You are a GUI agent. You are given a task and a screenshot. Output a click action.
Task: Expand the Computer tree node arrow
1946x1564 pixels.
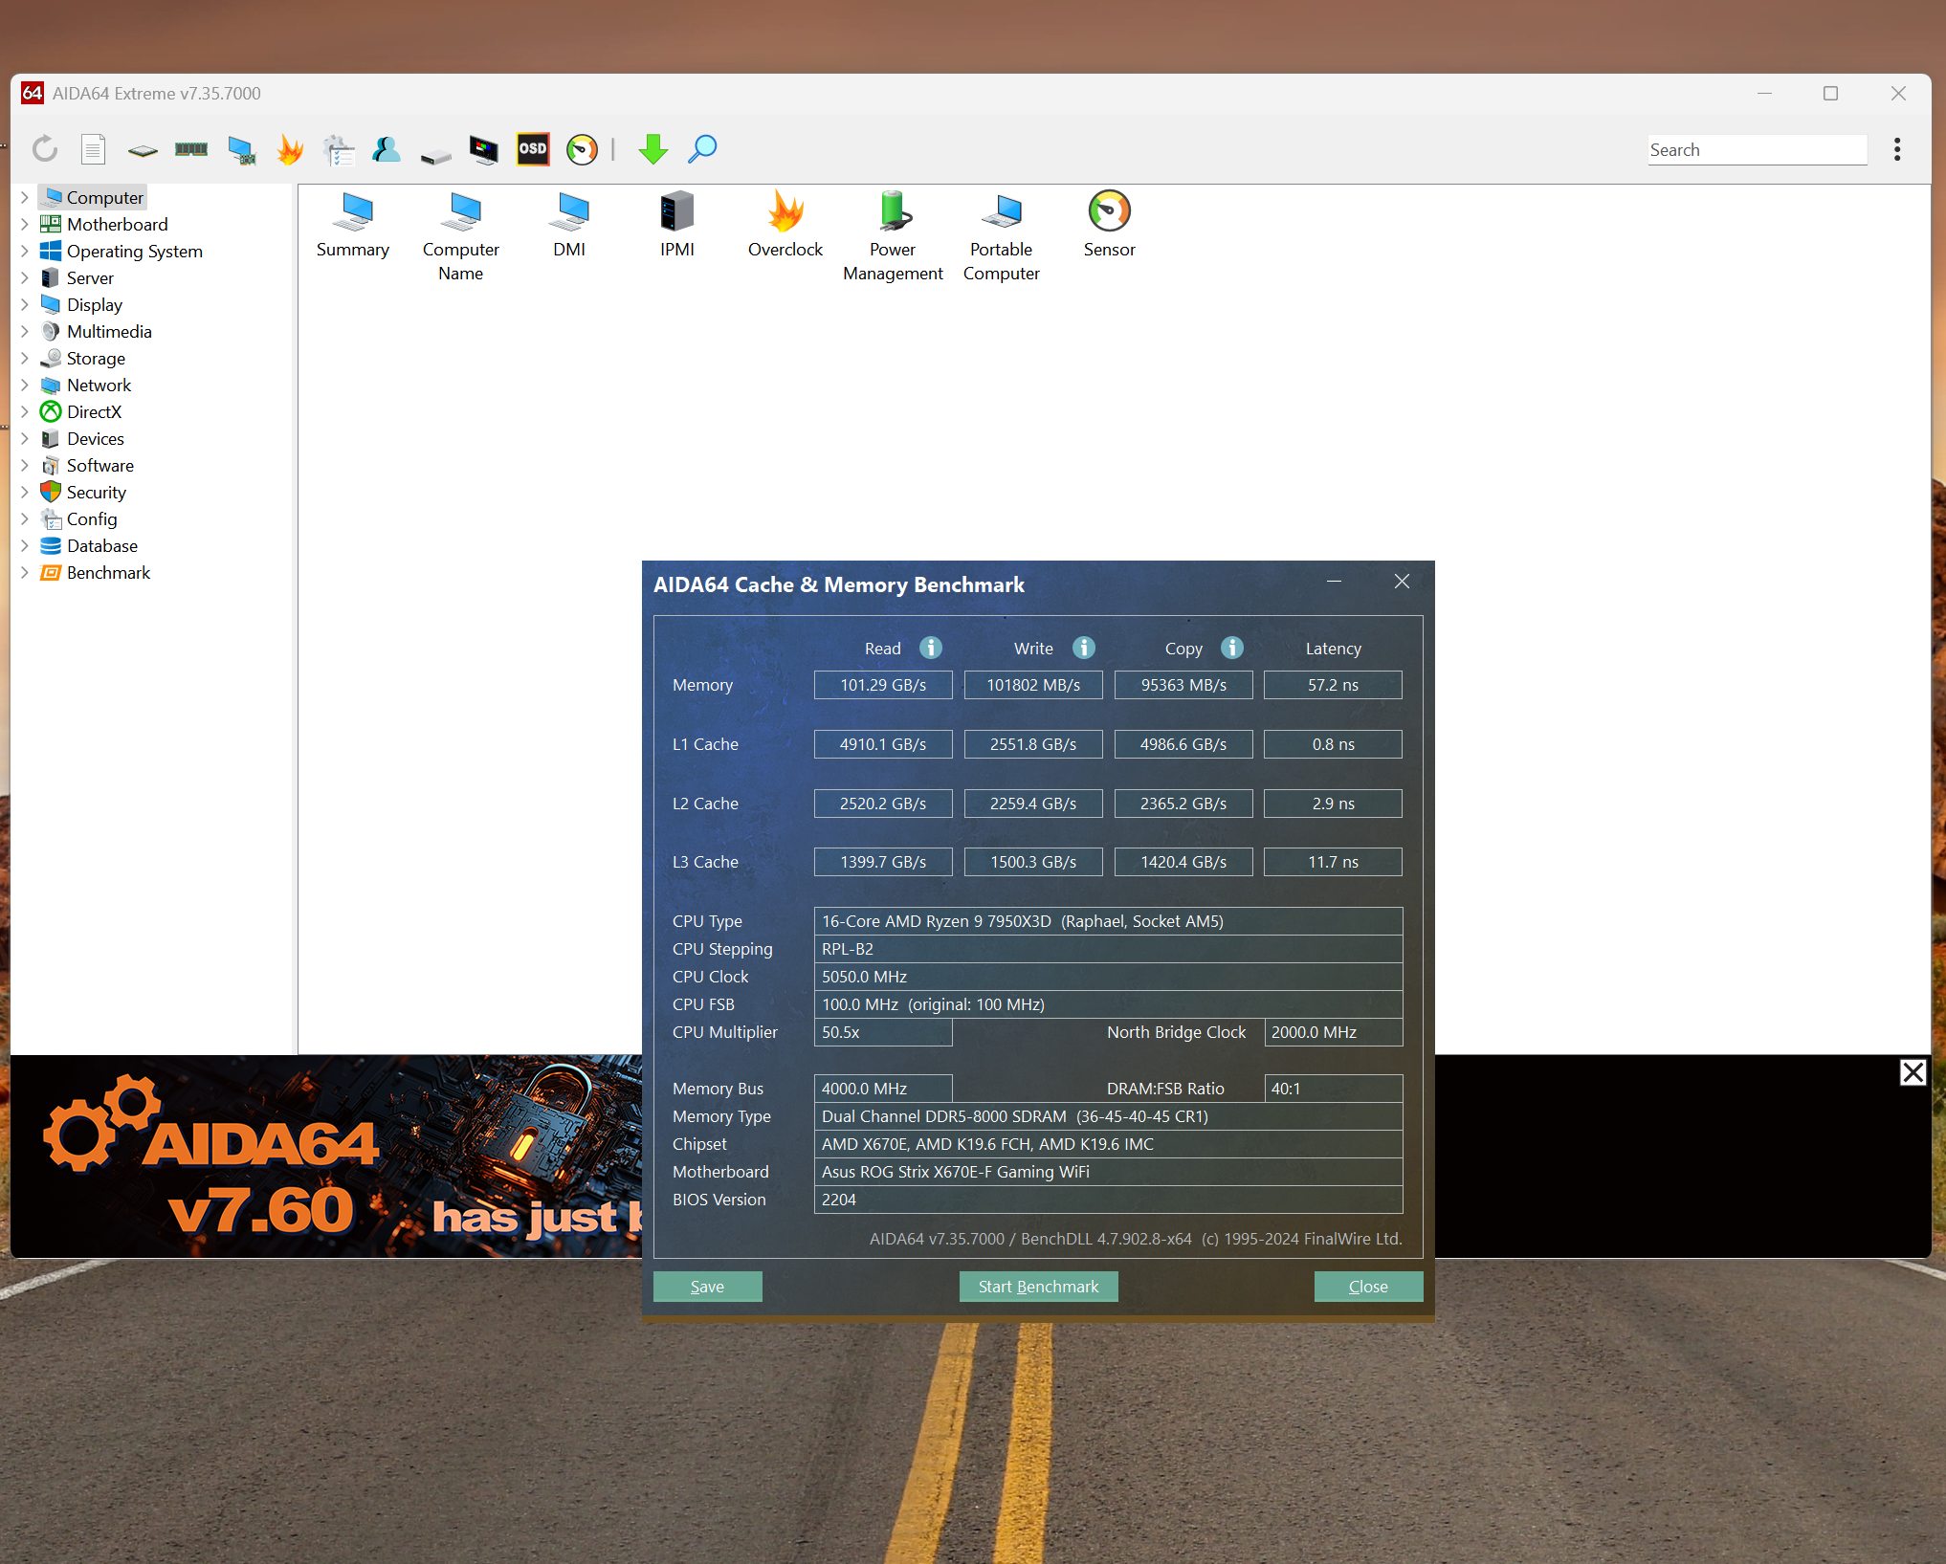point(25,197)
